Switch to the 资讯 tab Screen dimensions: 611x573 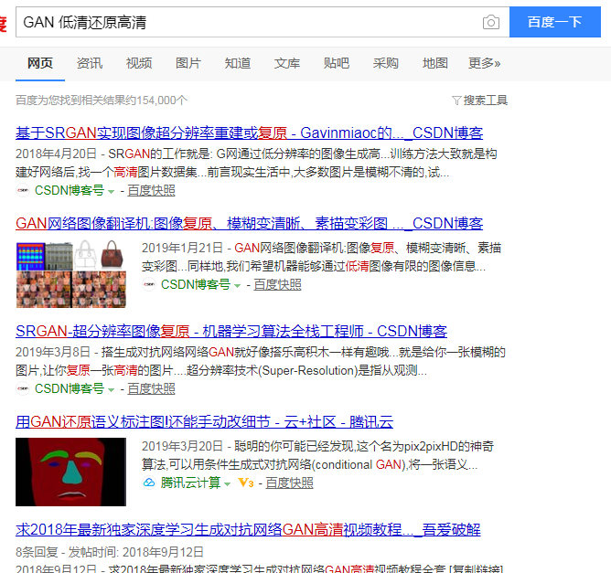tap(90, 63)
